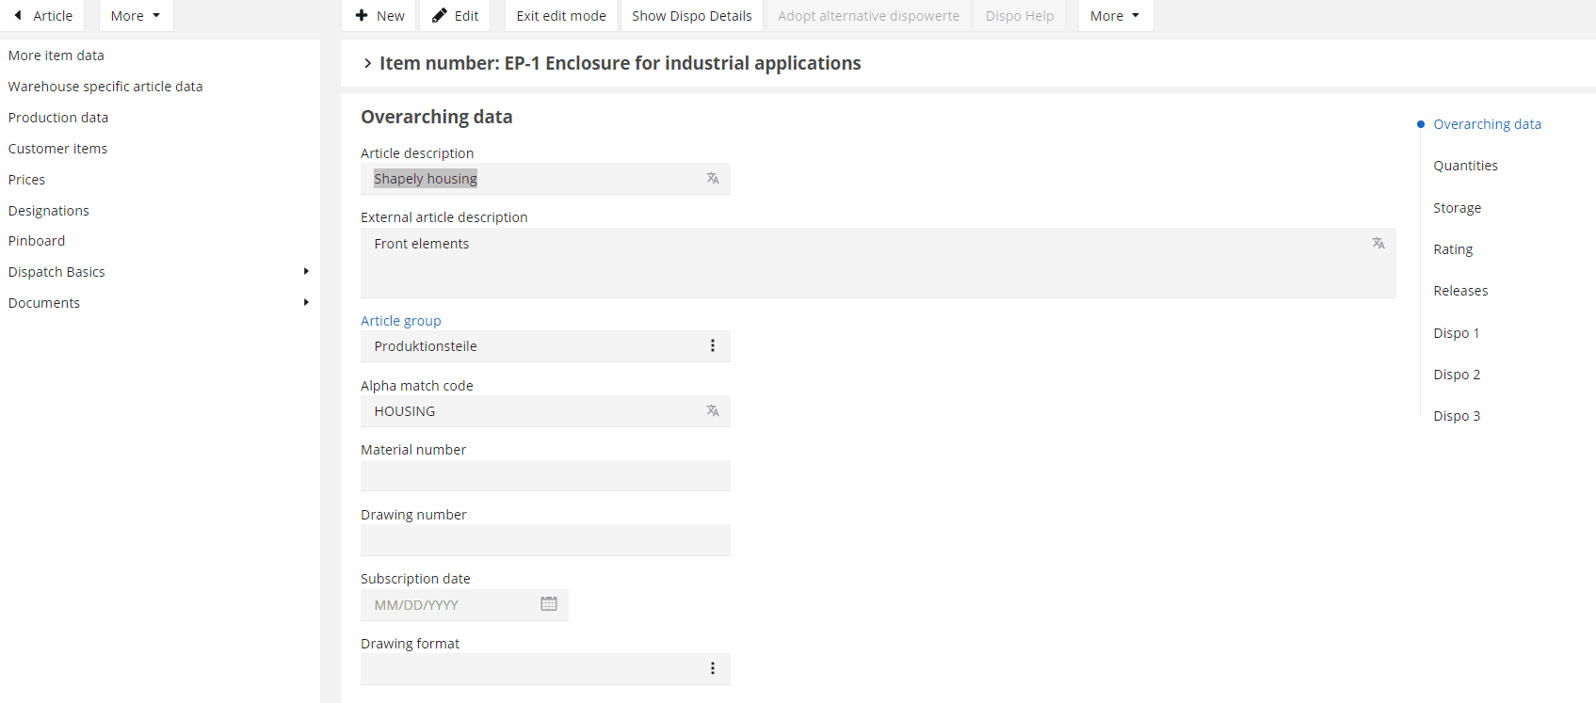This screenshot has height=703, width=1596.
Task: Select Production data in sidebar
Action: tap(58, 118)
